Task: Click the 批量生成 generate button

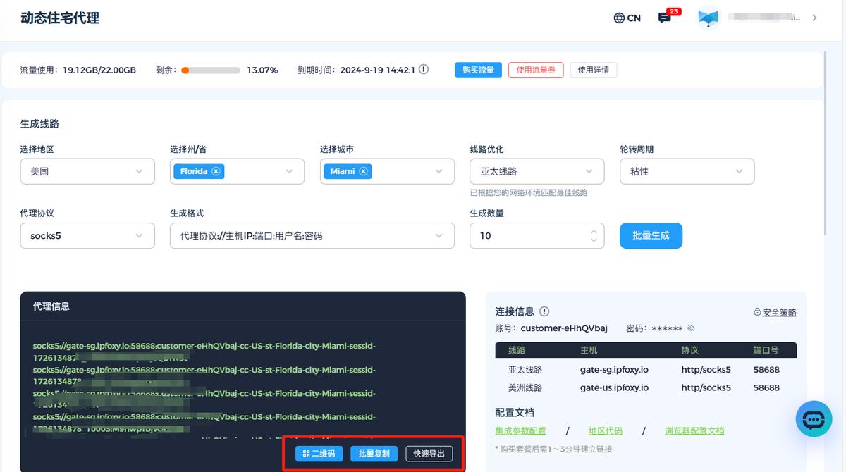Action: [x=651, y=235]
